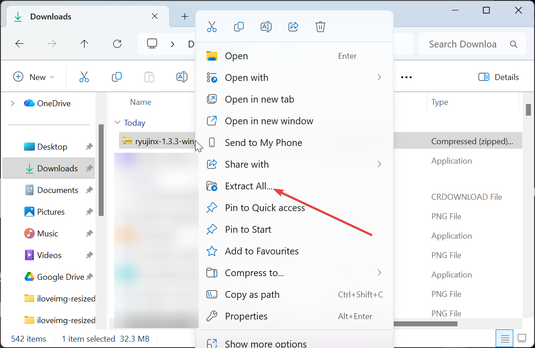Refresh the Downloads folder view
The image size is (535, 348).
point(117,44)
